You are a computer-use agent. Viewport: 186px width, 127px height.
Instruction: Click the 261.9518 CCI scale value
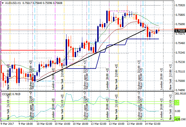(180, 94)
